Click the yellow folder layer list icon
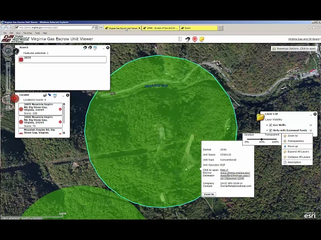The image size is (321, 240). click(x=202, y=39)
